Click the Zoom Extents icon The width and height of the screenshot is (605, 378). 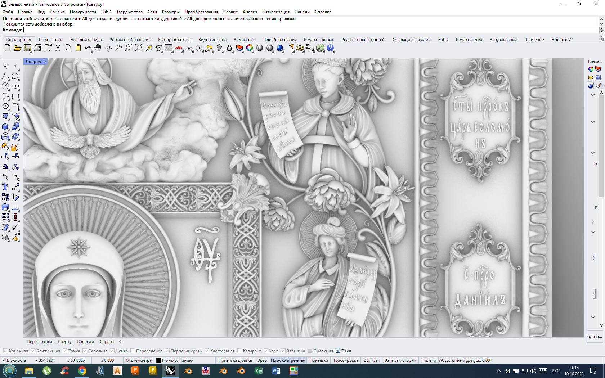point(139,48)
